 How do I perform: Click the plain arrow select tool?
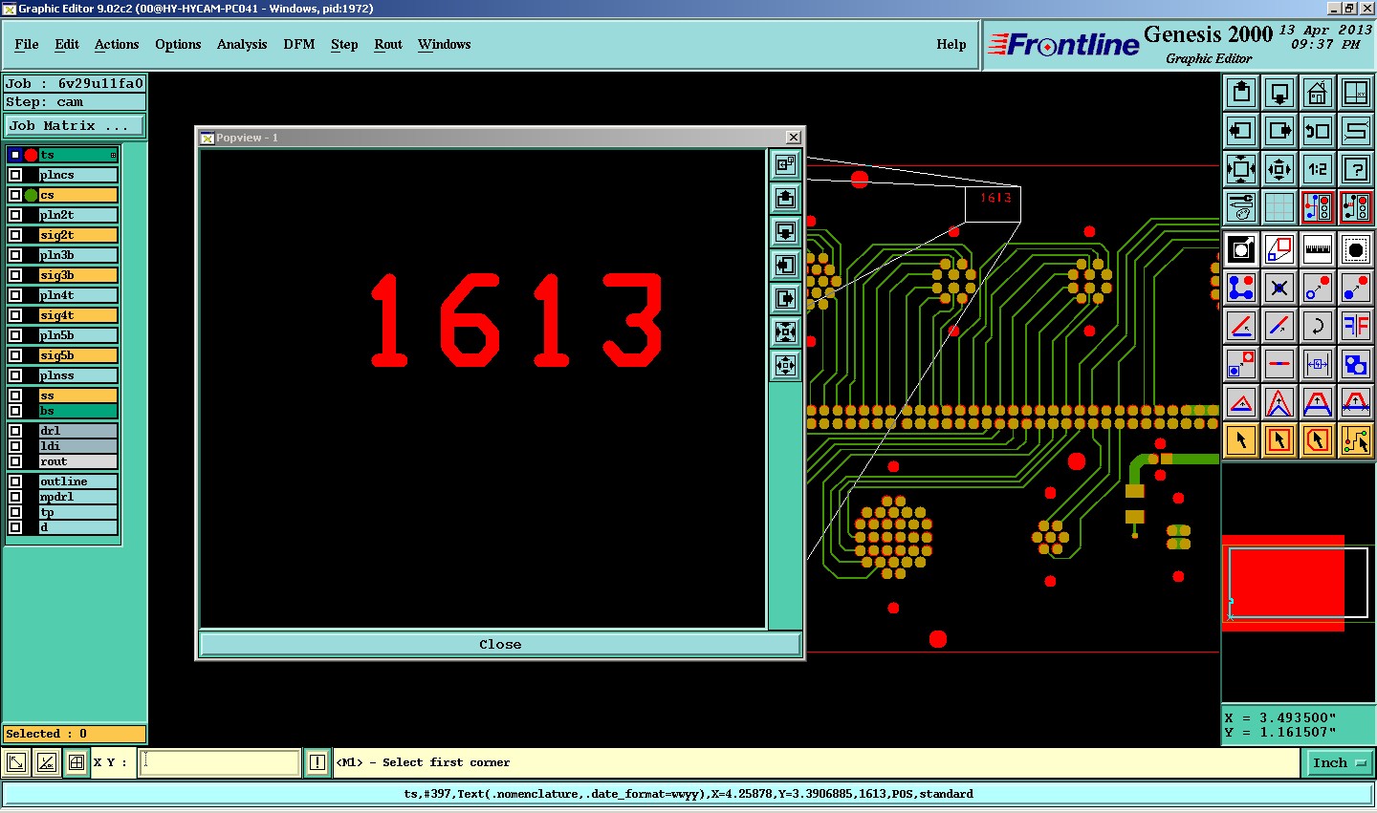pyautogui.click(x=1240, y=440)
